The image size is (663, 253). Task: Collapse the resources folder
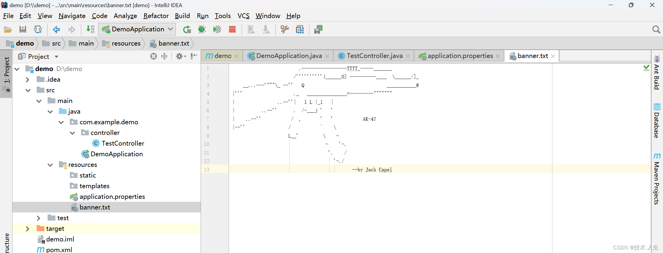coord(50,165)
